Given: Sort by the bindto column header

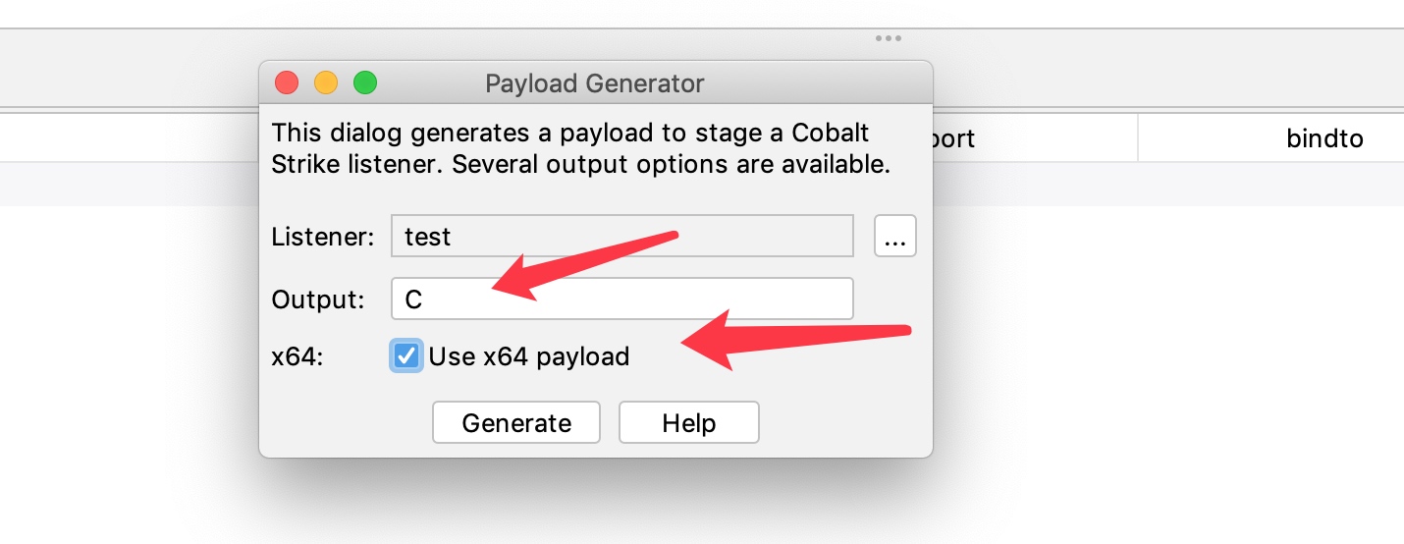Looking at the screenshot, I should 1324,138.
